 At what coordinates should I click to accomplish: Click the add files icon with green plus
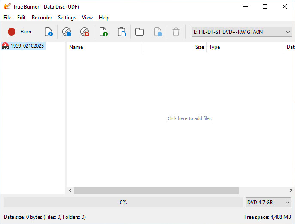click(103, 32)
